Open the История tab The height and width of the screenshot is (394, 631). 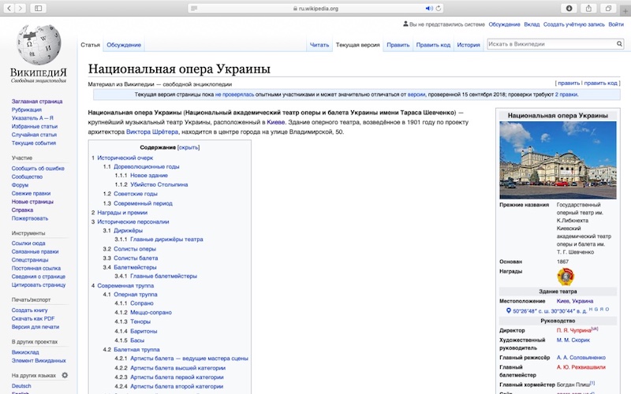pos(469,45)
